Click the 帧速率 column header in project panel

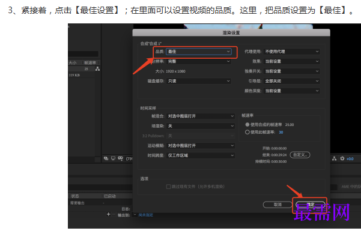click(89, 62)
